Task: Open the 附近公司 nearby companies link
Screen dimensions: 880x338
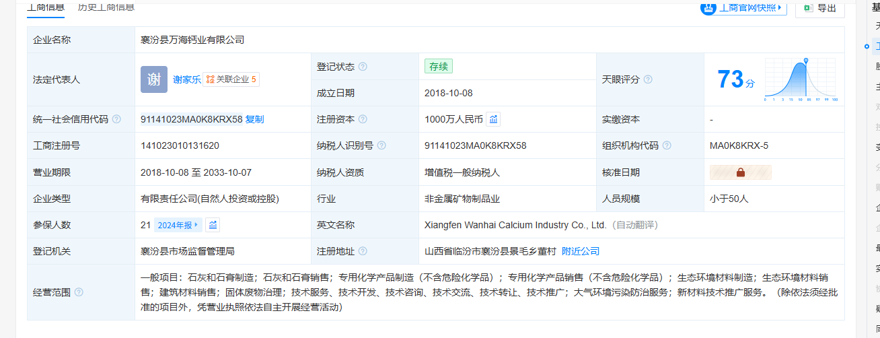Action: coord(580,251)
